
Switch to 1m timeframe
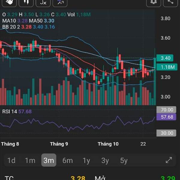pyautogui.click(x=30, y=160)
